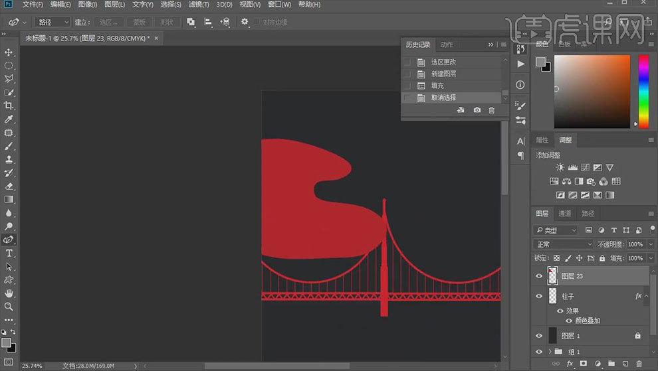Select the Quick Selection tool
The width and height of the screenshot is (658, 371).
tap(9, 92)
